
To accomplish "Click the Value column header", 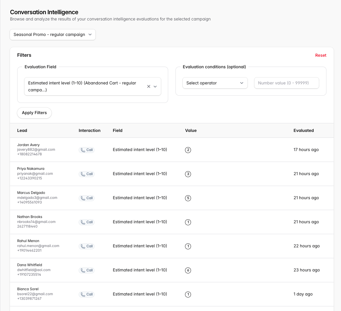I will coord(191,130).
